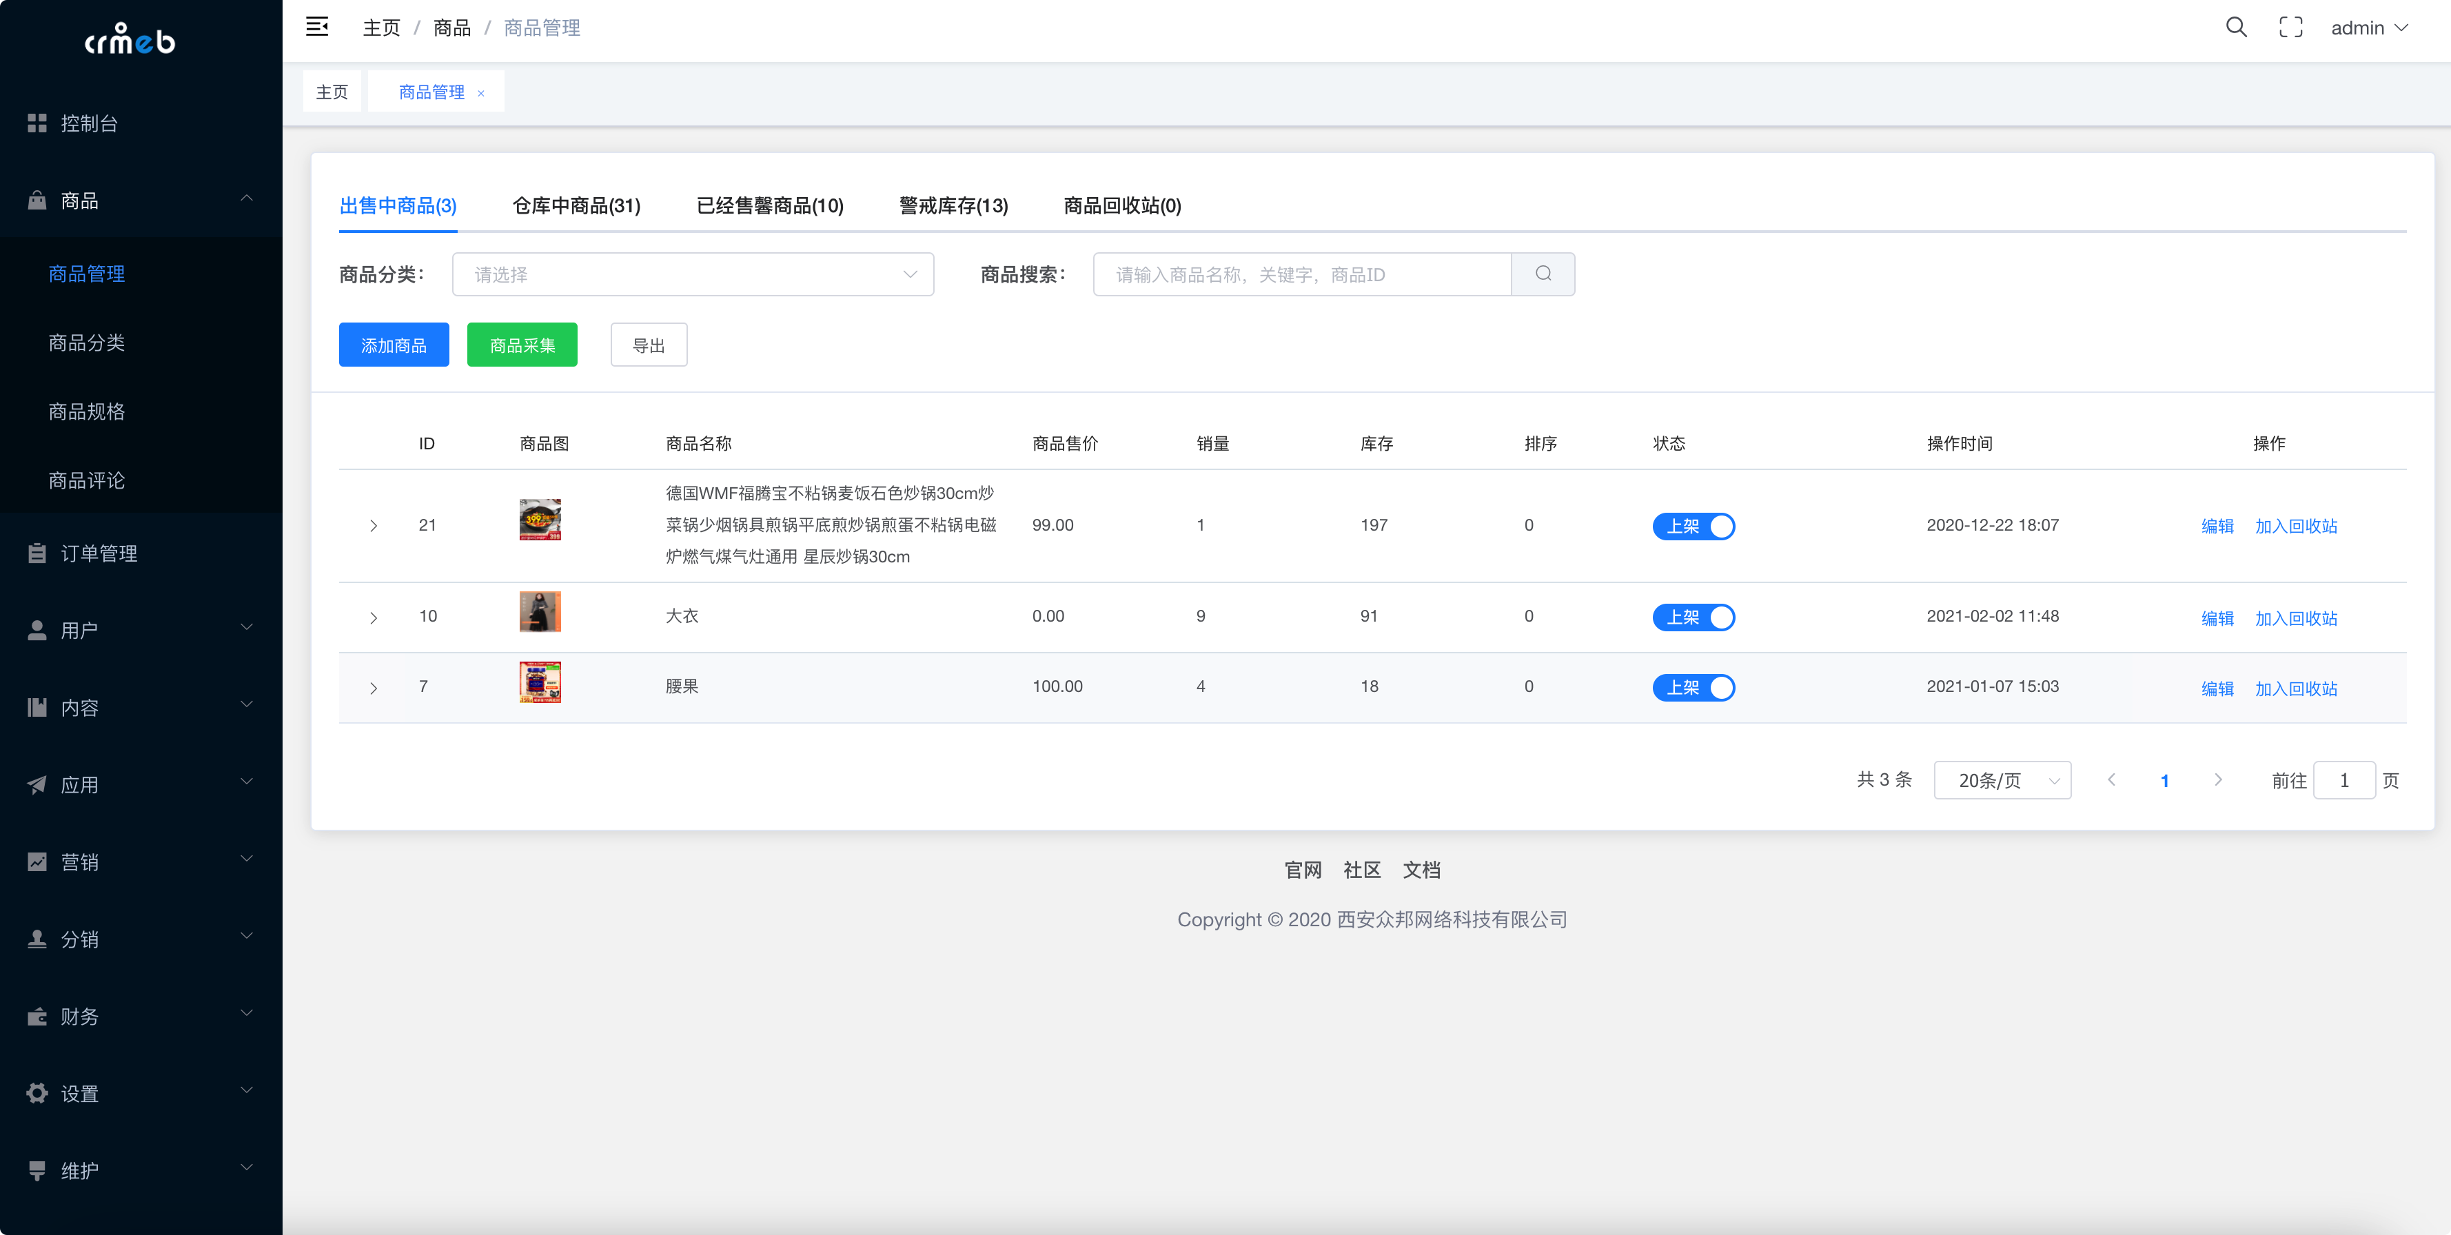The height and width of the screenshot is (1235, 2451).
Task: Collapse the sidebar with the hamburger icon
Action: tap(316, 27)
